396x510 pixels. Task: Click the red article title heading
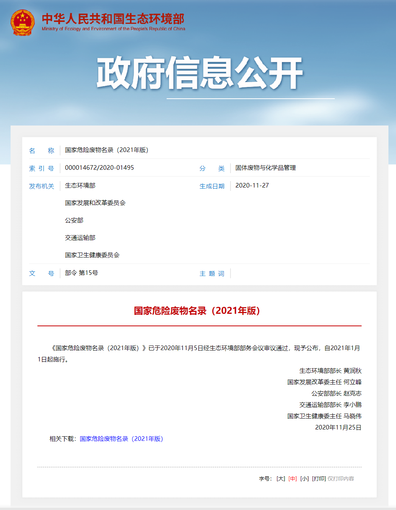(x=197, y=311)
